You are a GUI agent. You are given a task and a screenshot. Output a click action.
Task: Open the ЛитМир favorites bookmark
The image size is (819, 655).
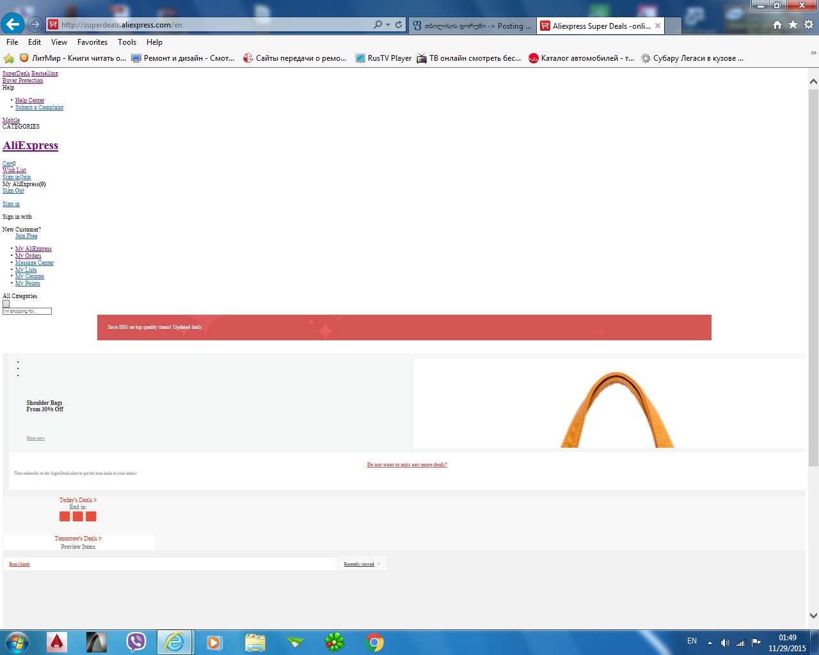[72, 58]
